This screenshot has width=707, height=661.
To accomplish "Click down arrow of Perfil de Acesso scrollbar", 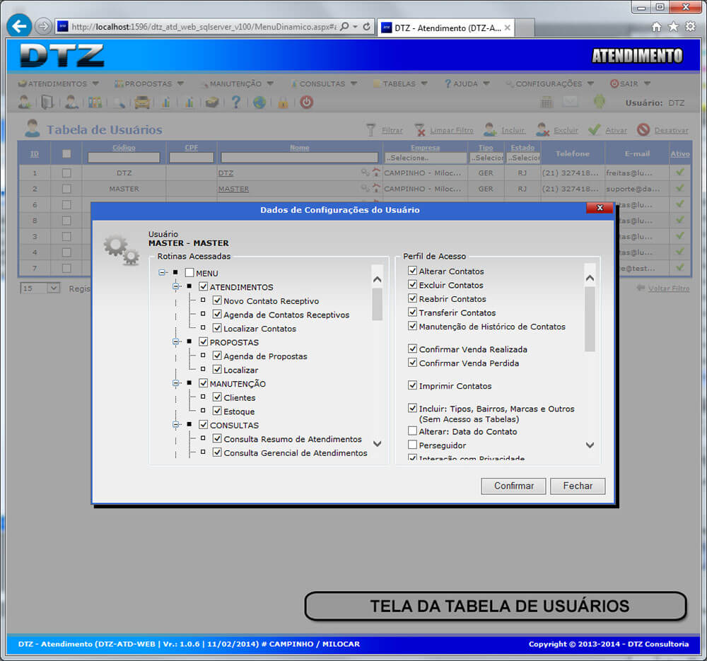I will pos(590,445).
